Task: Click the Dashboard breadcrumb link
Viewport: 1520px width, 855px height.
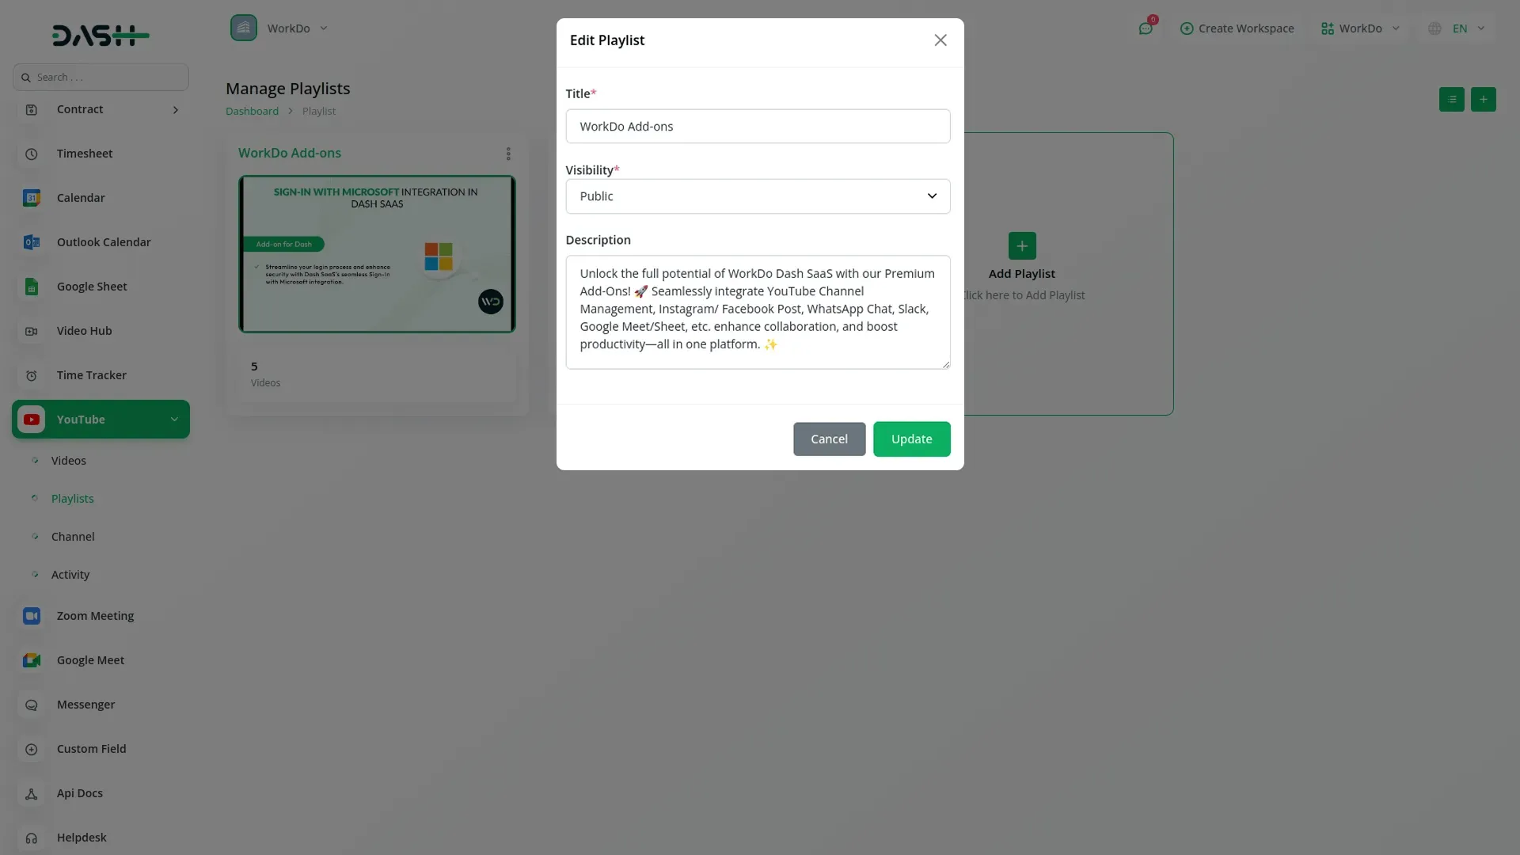Action: tap(252, 112)
